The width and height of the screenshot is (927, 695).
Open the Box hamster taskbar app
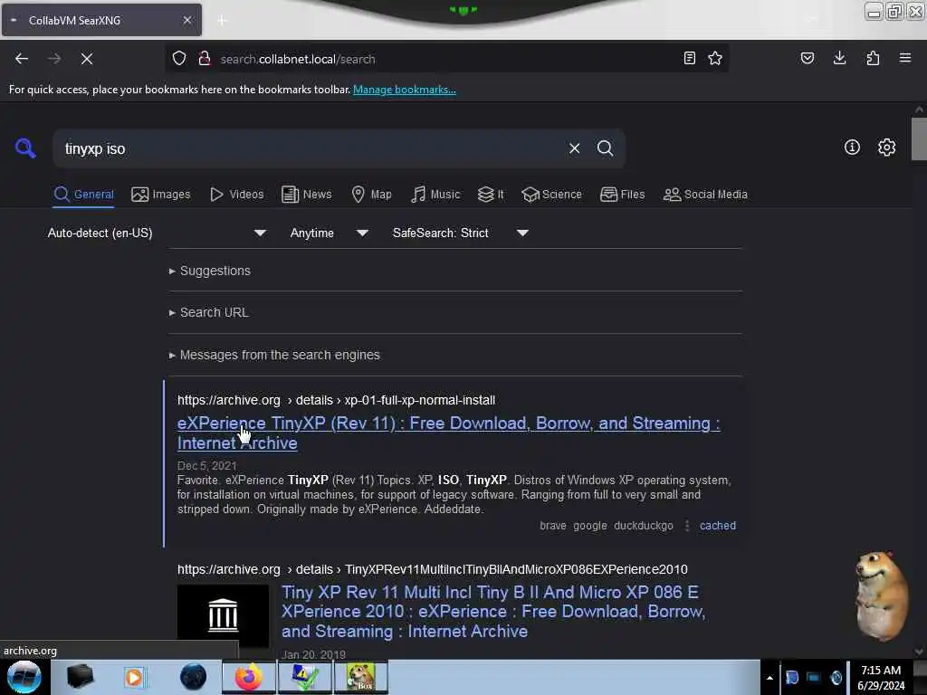click(361, 677)
